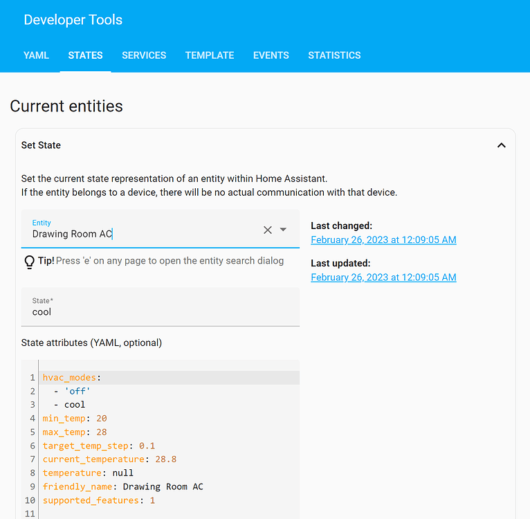Open the Last changed timestamp link
Image resolution: width=530 pixels, height=519 pixels.
point(383,239)
